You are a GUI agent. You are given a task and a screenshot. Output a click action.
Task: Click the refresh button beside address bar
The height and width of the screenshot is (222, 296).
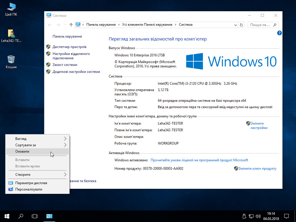(x=241, y=25)
